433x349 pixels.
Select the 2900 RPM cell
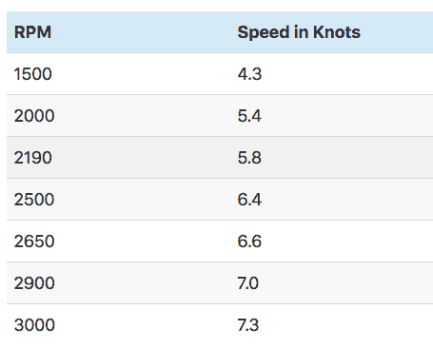(34, 283)
